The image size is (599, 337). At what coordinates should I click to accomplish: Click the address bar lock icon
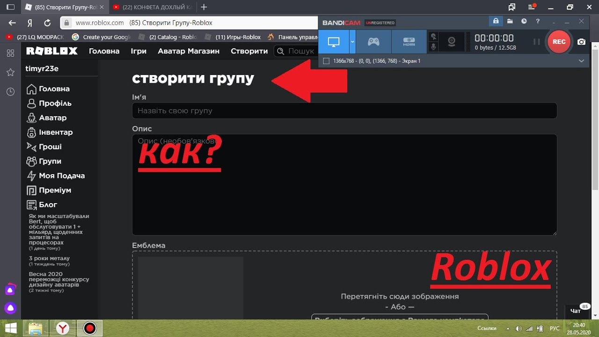coord(67,22)
